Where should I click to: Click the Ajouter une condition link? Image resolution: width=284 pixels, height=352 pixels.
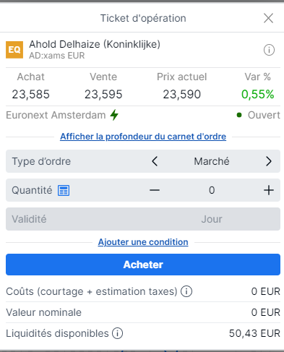click(x=143, y=242)
